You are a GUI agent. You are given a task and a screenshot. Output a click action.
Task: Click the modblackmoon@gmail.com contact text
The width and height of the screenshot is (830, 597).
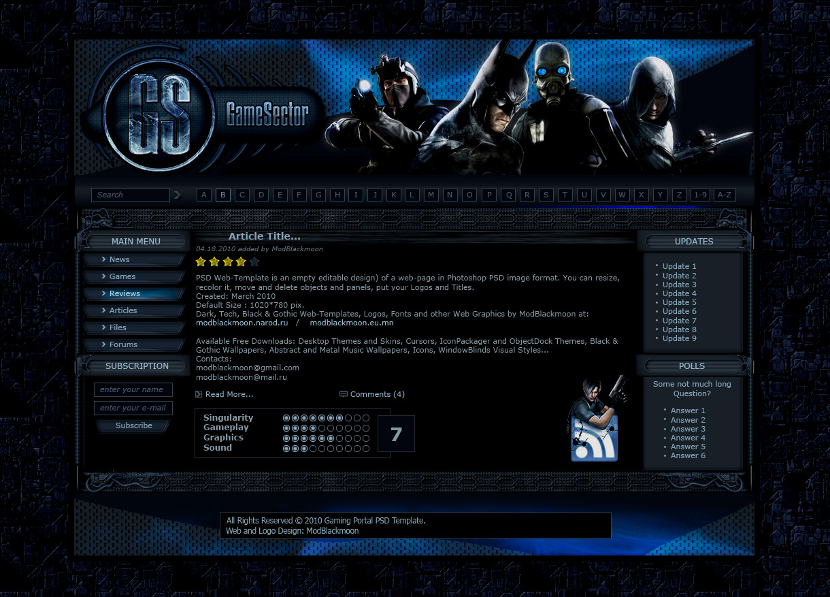[x=248, y=368]
